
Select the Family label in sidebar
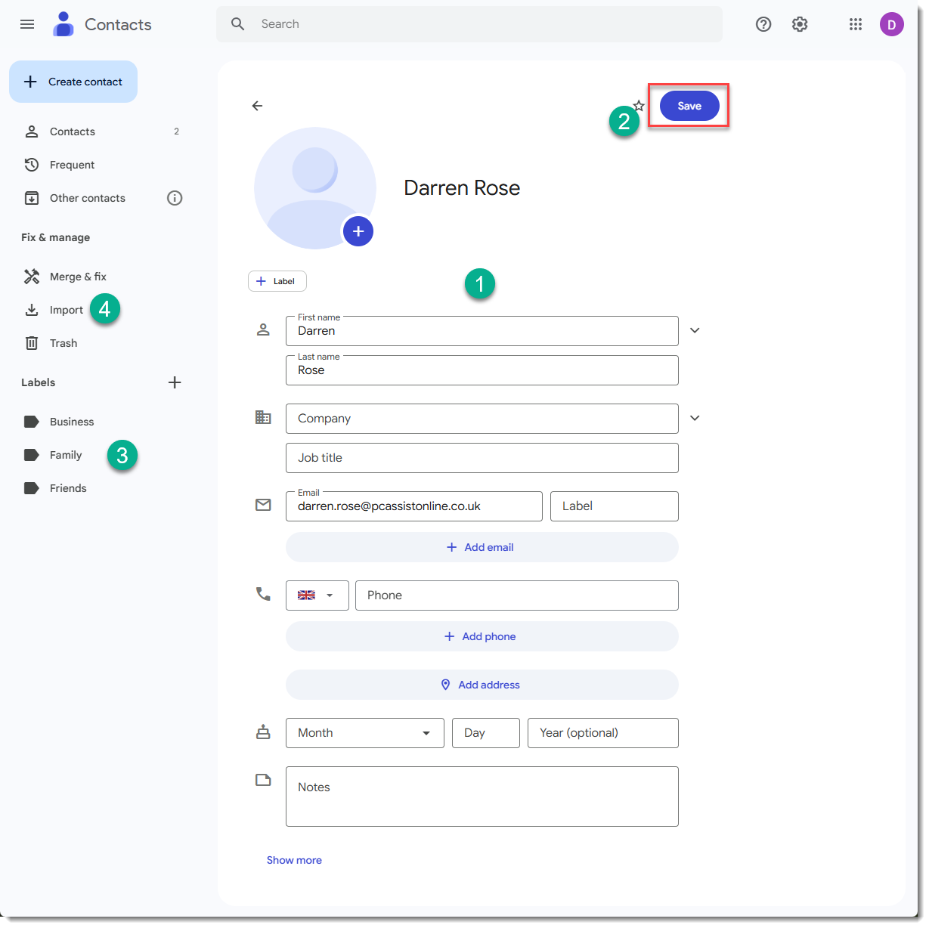click(x=66, y=455)
